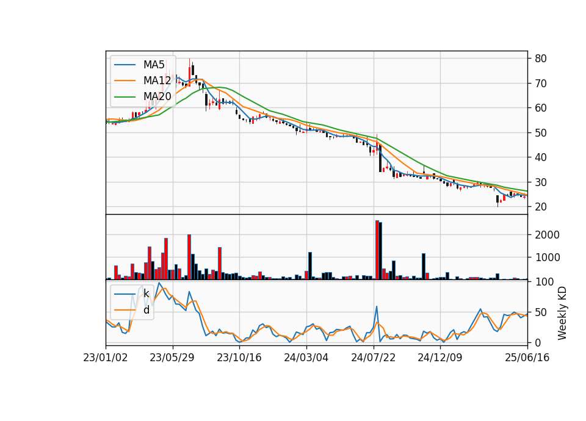
Task: Click the k legend label in KD panel
Action: point(146,293)
